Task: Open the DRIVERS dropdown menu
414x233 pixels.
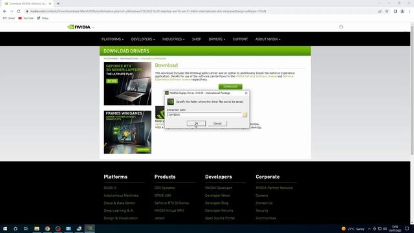Action: coord(217,39)
